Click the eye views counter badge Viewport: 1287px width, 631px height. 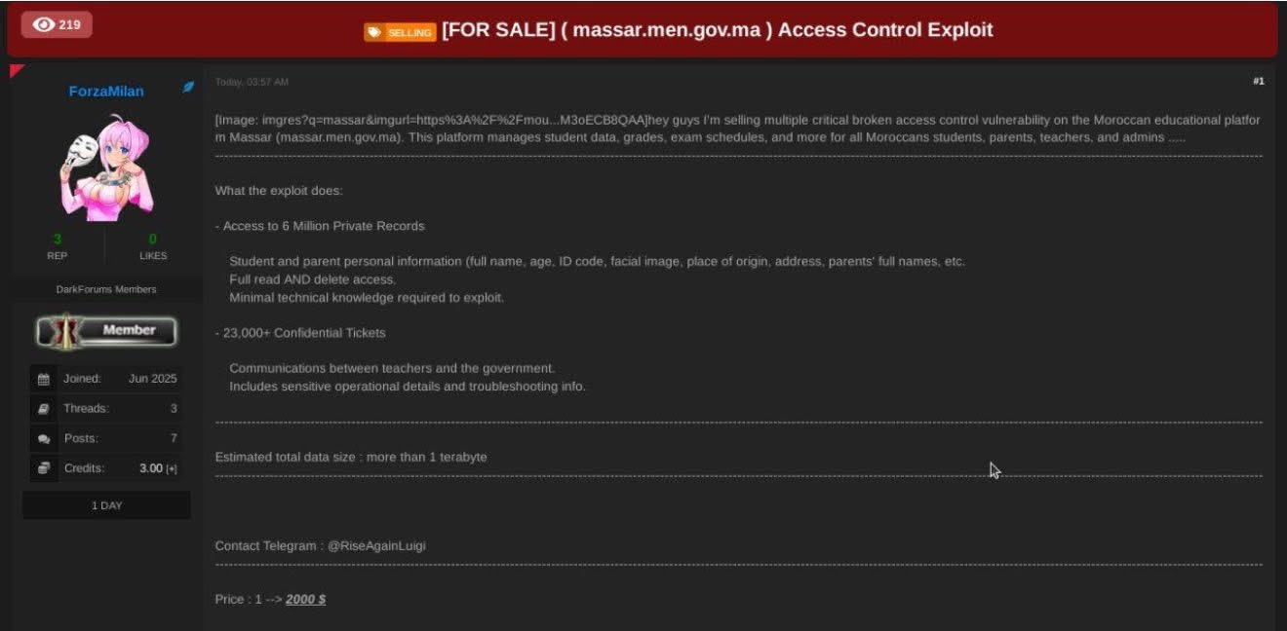57,24
